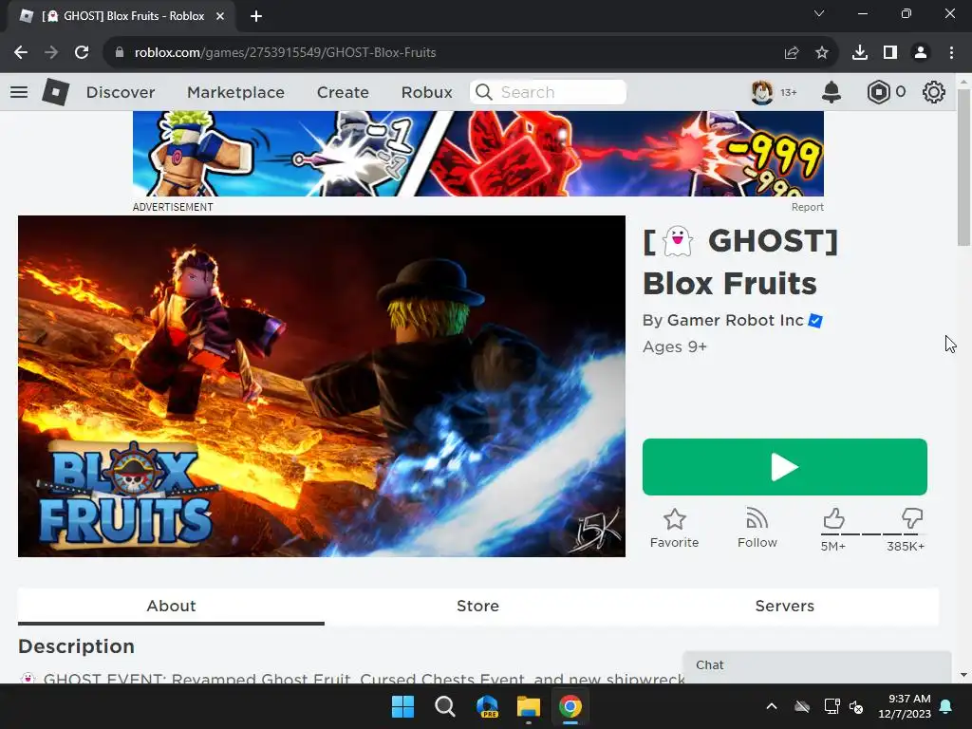Click the page vertical scrollbar thumb
Screen dimensions: 972x729
[963, 167]
